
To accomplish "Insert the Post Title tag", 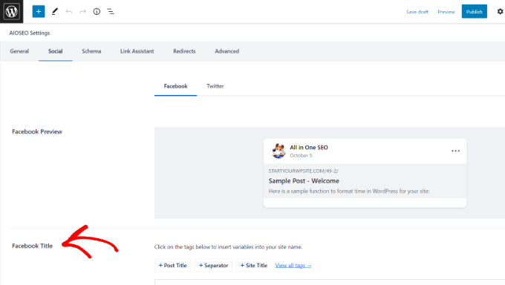I will (172, 266).
